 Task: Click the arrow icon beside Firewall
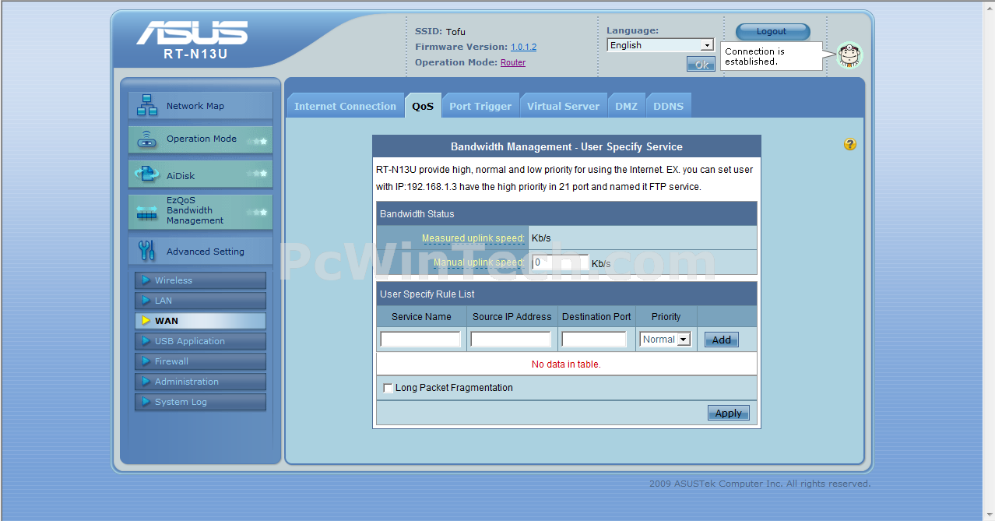tap(146, 361)
